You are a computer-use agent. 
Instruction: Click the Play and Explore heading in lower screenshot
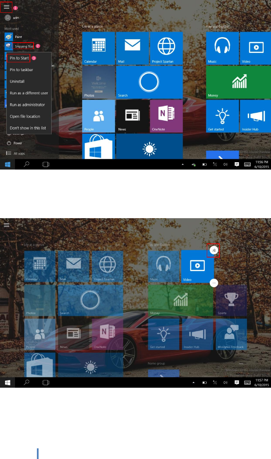(x=159, y=245)
